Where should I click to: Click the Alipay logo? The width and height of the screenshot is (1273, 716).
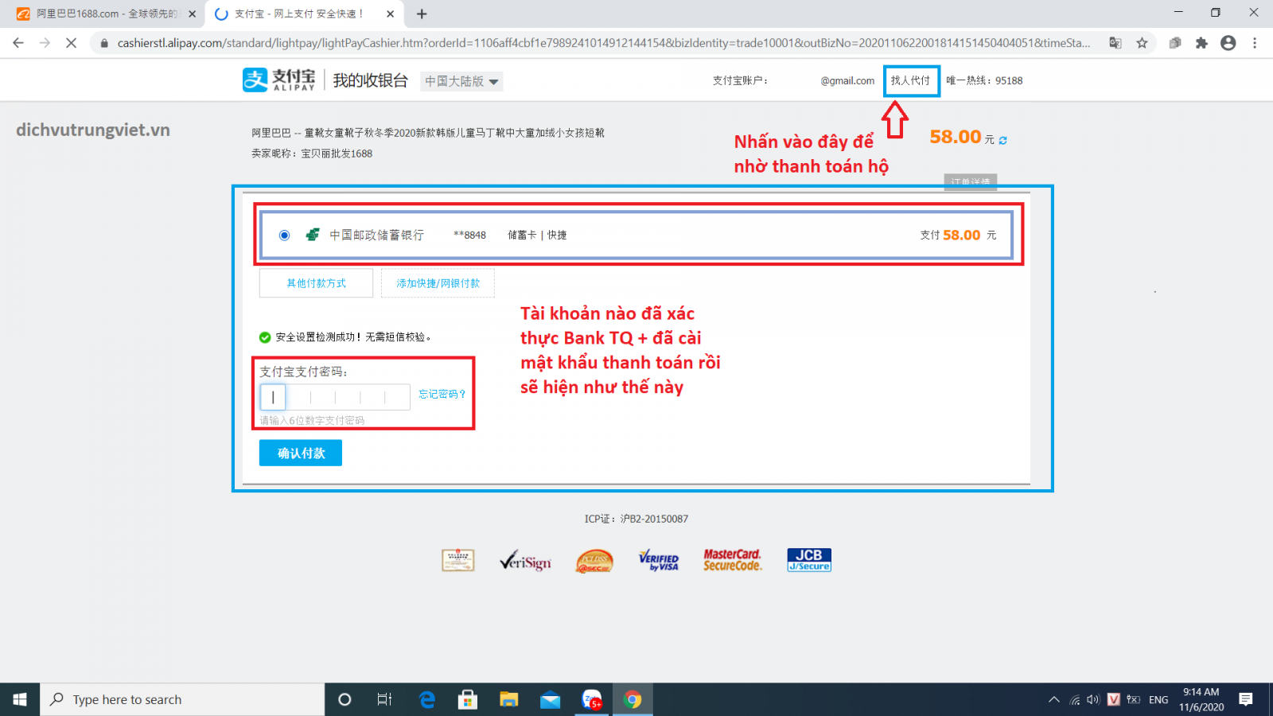point(278,80)
